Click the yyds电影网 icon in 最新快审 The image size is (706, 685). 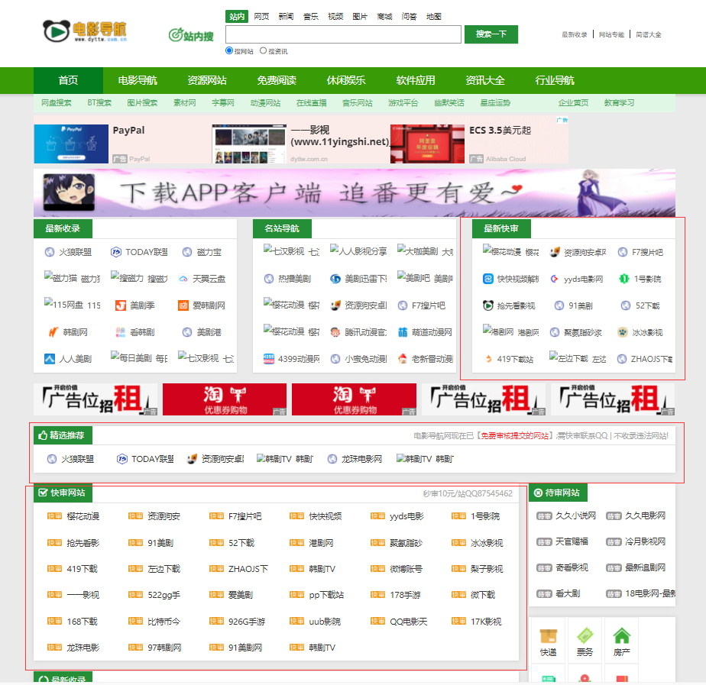tap(554, 279)
